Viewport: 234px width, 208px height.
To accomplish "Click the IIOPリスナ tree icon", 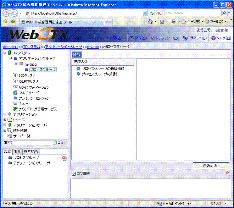I will pyautogui.click(x=15, y=75).
